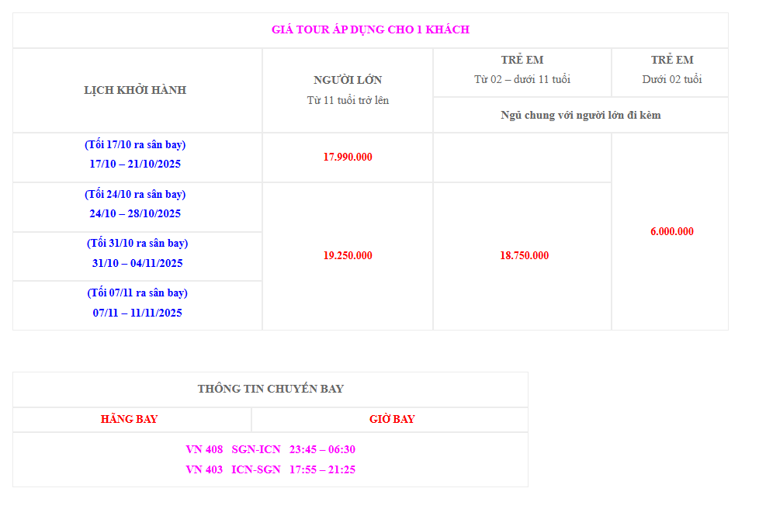The width and height of the screenshot is (766, 509).
Task: Select the "Từ 11 tuổi trở lên" text
Action: pyautogui.click(x=348, y=100)
